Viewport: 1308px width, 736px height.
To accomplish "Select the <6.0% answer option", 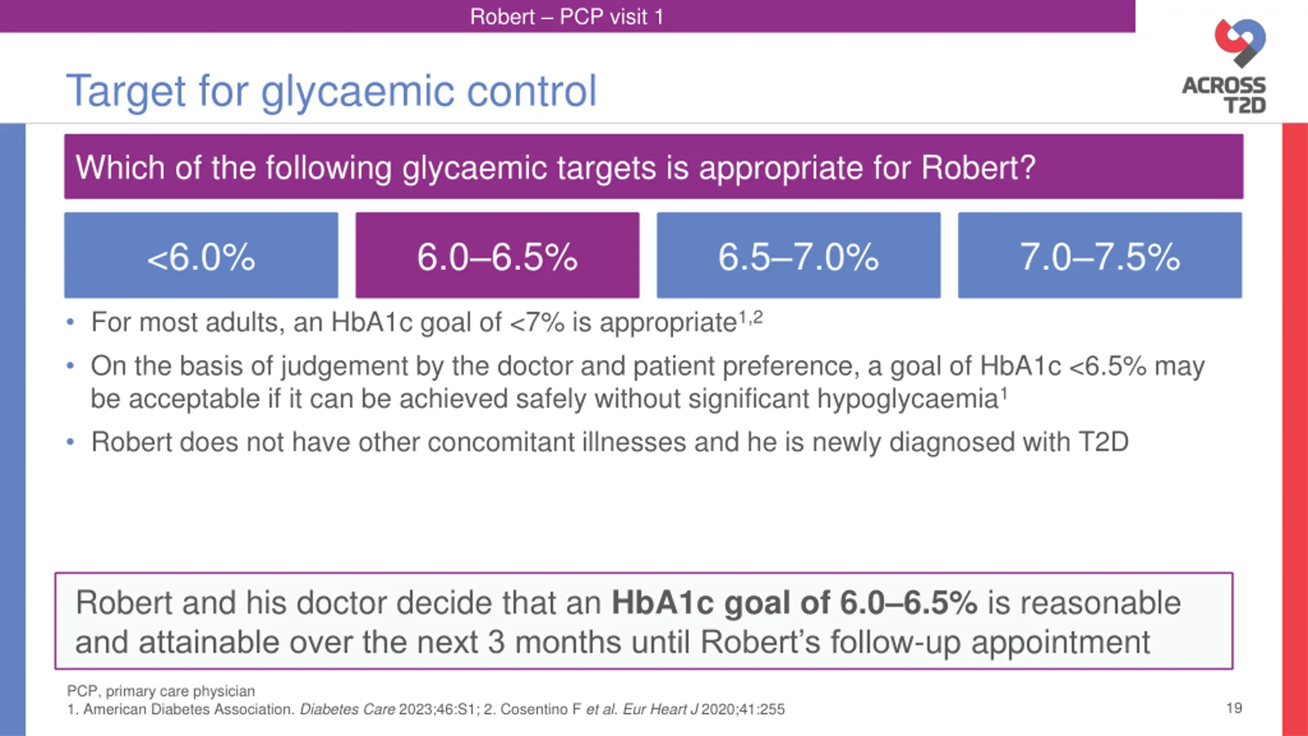I will point(201,255).
